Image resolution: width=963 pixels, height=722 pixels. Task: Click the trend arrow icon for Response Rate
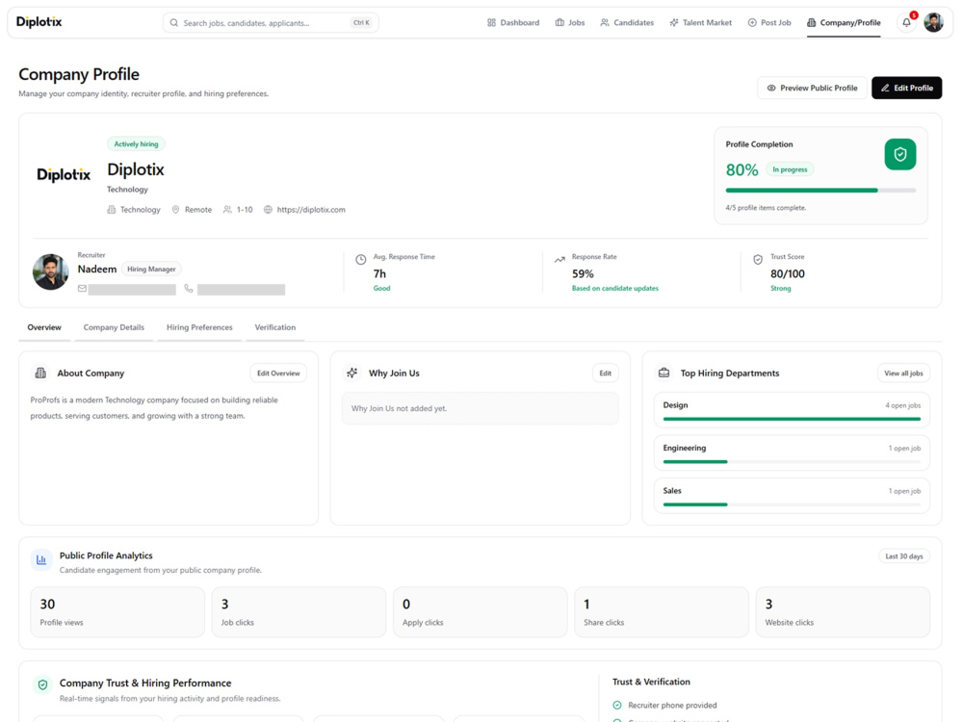pos(560,260)
